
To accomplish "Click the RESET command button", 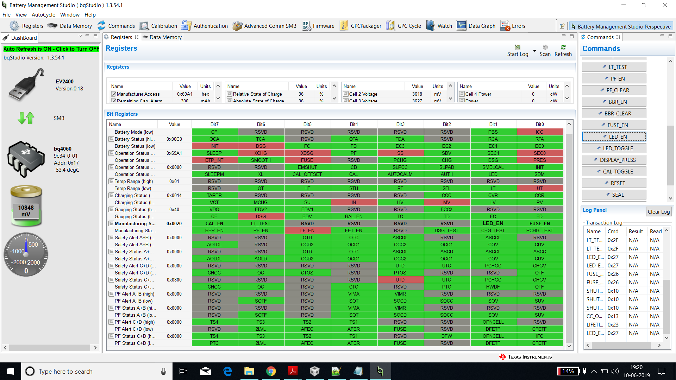I will point(614,183).
